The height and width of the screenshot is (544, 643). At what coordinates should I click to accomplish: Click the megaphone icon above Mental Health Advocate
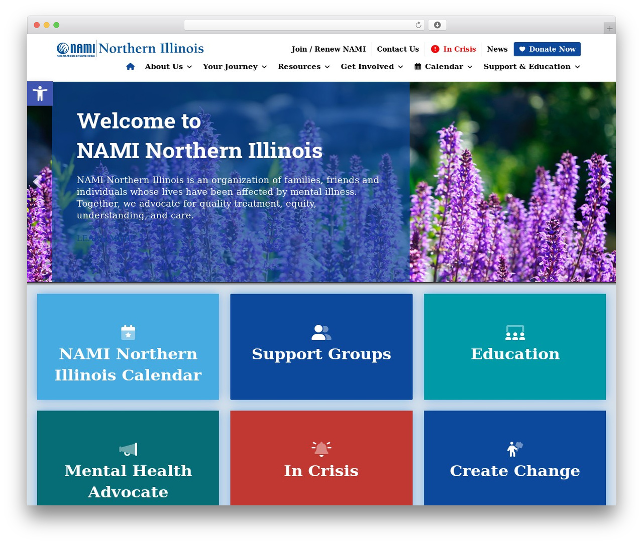[128, 449]
